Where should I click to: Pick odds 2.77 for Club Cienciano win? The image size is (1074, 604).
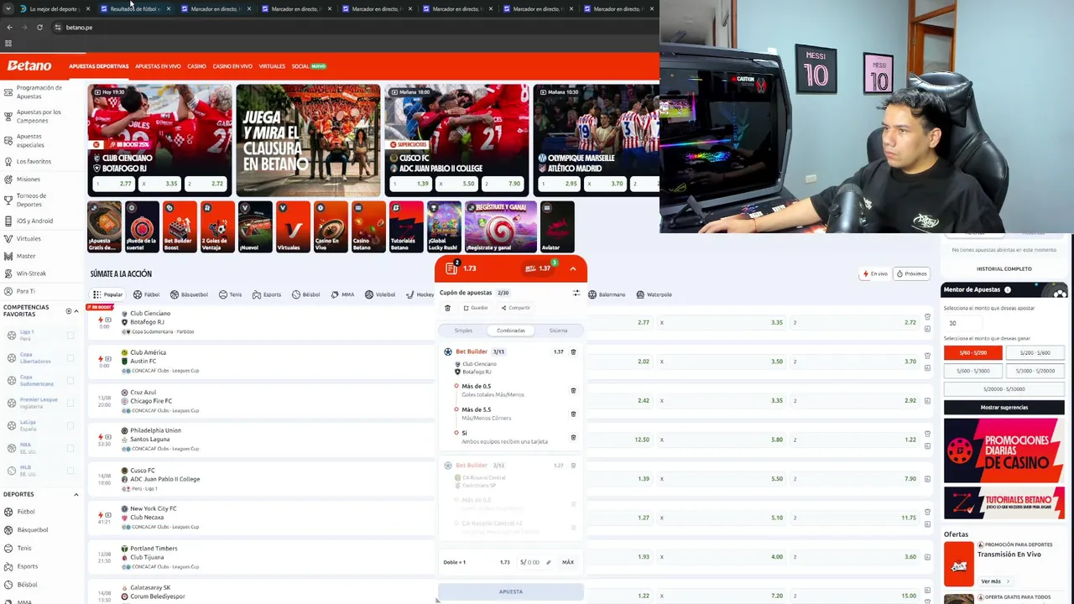click(644, 322)
